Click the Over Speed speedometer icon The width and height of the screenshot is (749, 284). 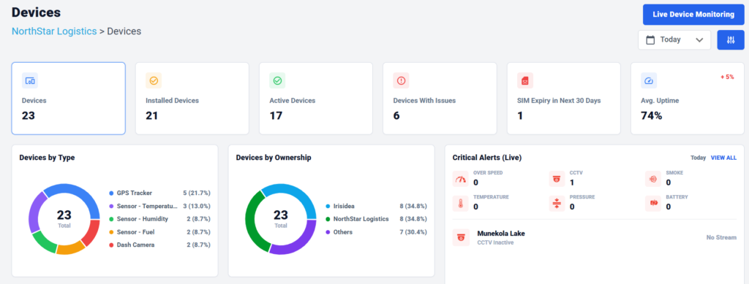point(461,179)
